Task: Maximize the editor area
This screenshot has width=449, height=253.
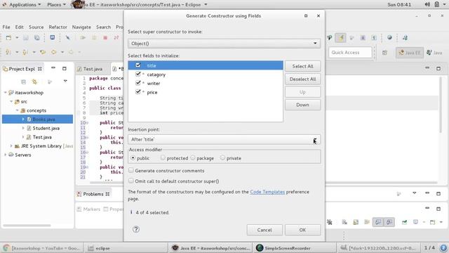Action: click(x=438, y=68)
